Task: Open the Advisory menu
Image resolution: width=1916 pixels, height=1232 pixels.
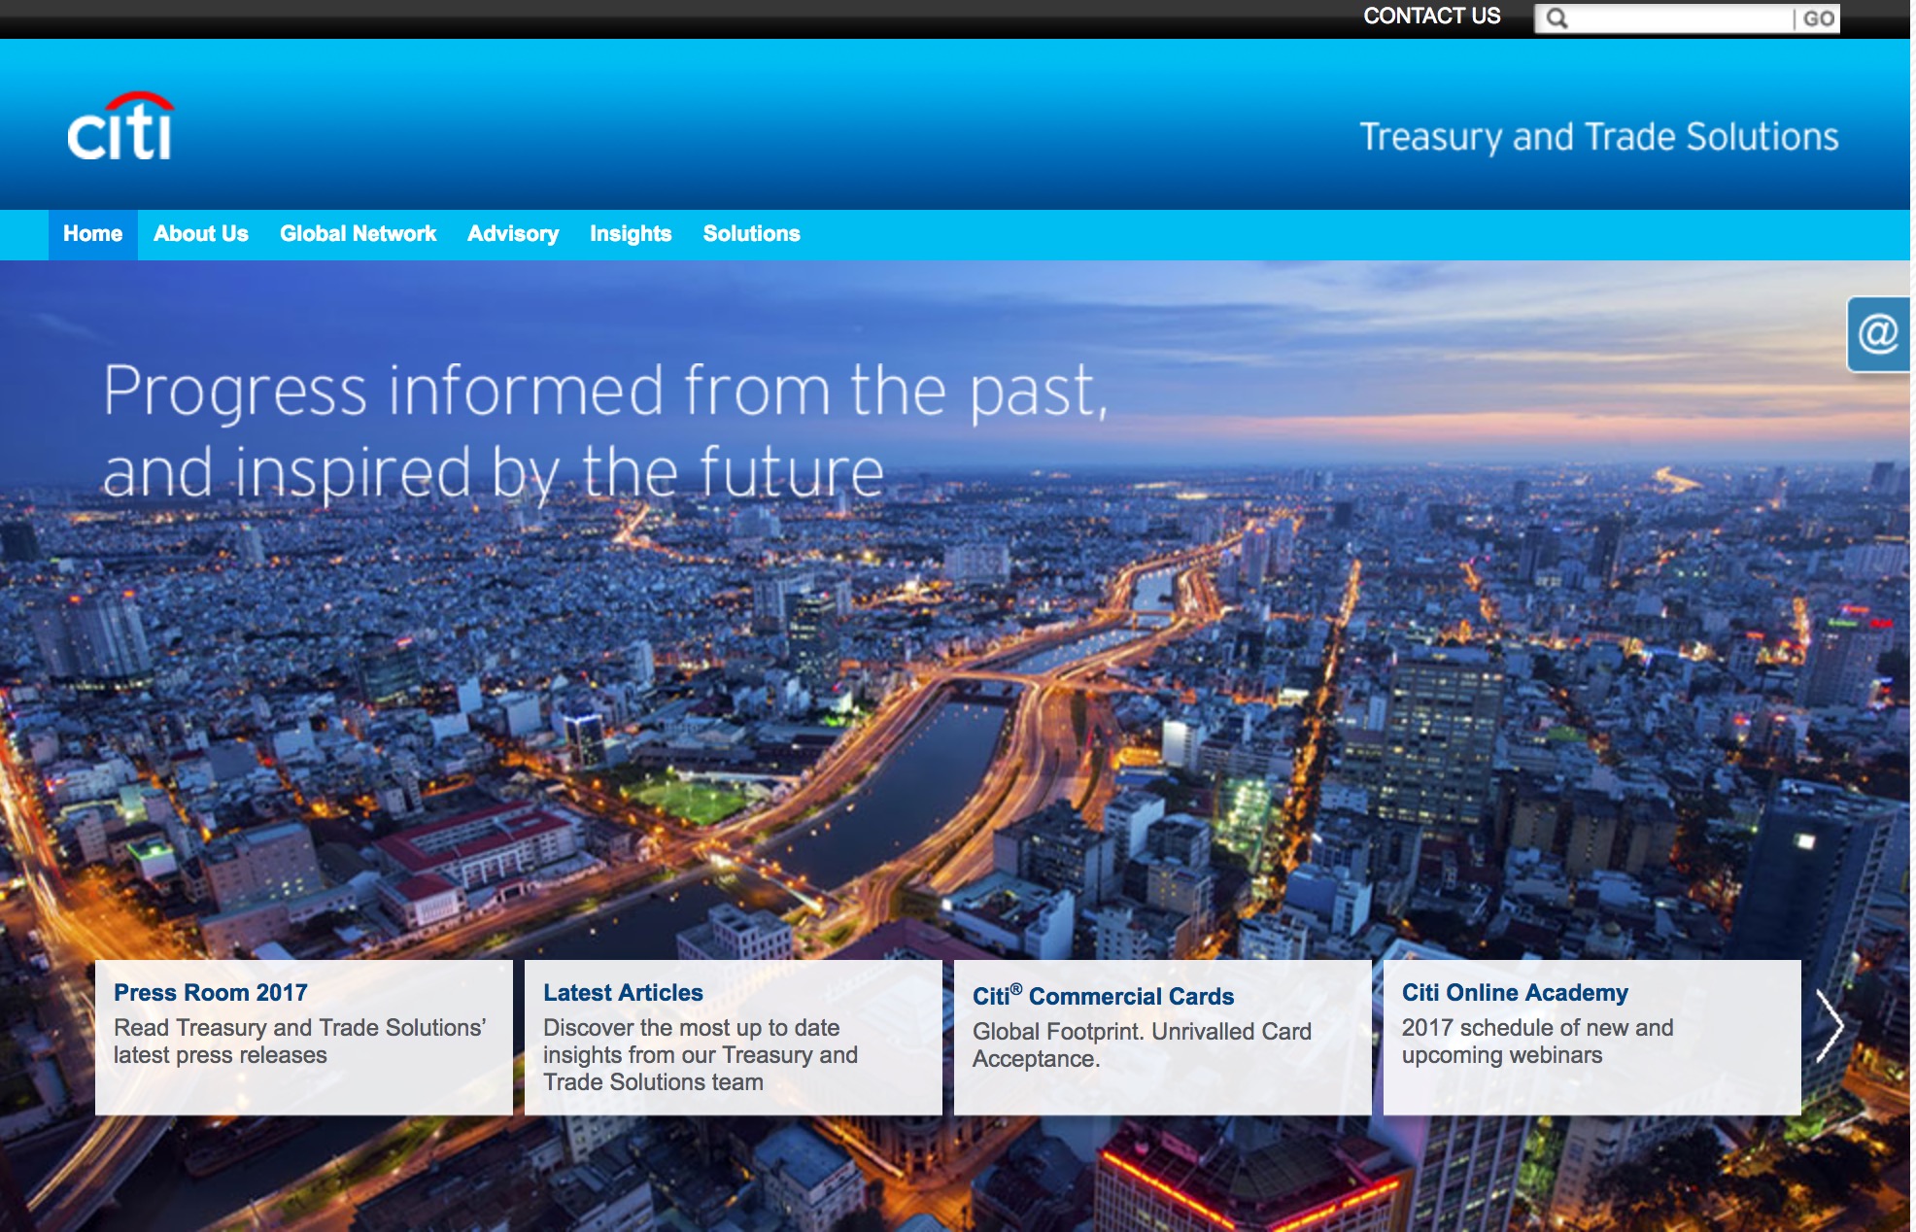Action: tap(513, 234)
